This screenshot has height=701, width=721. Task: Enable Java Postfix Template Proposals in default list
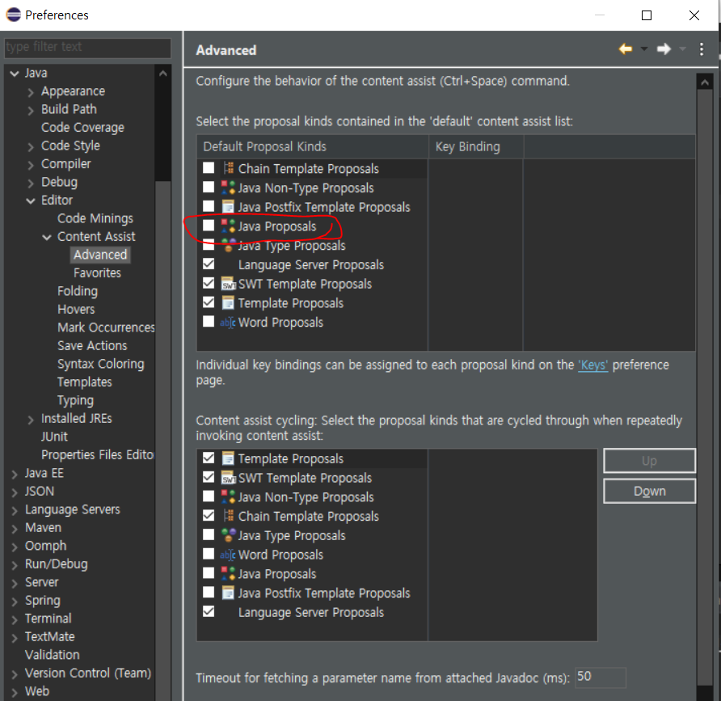tap(209, 206)
